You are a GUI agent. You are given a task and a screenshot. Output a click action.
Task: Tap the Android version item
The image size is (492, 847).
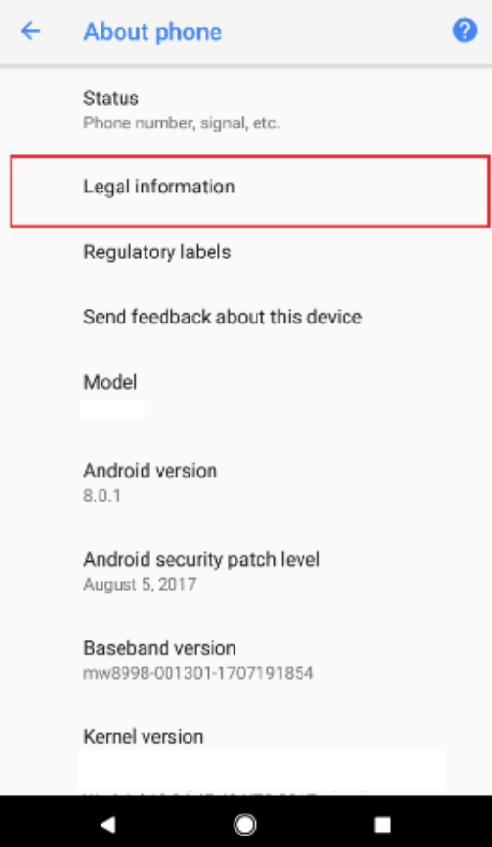coord(246,481)
